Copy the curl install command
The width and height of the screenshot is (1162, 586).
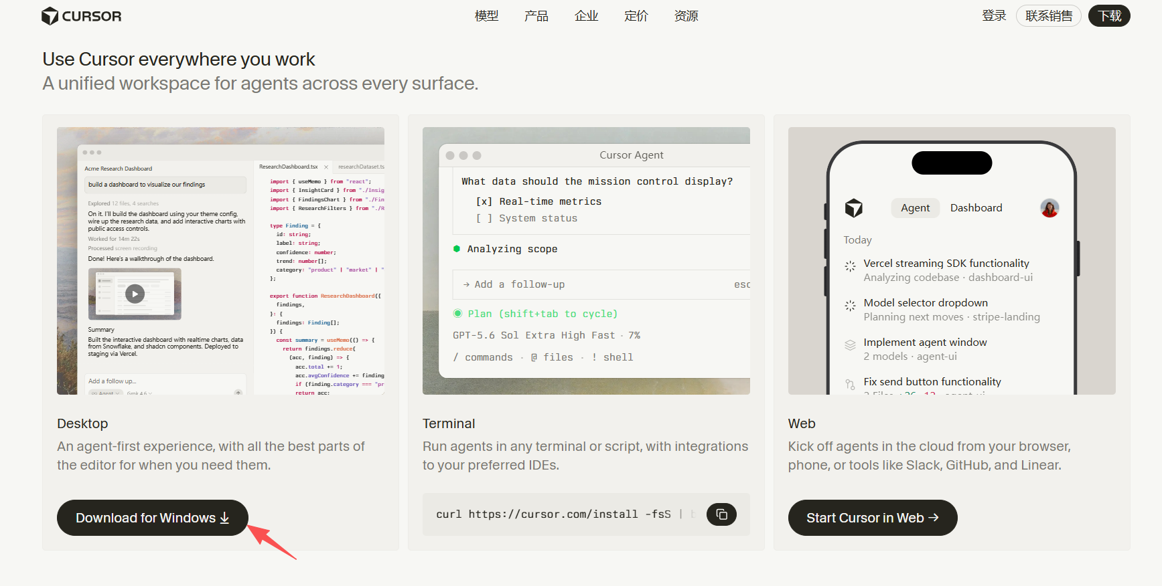pos(721,514)
